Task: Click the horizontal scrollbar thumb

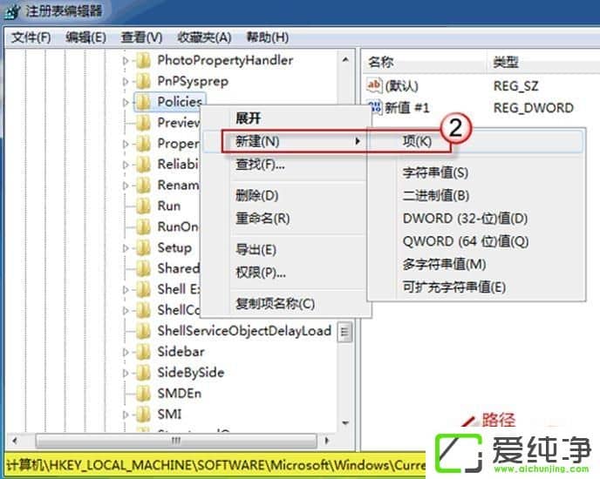Action: tap(176, 441)
